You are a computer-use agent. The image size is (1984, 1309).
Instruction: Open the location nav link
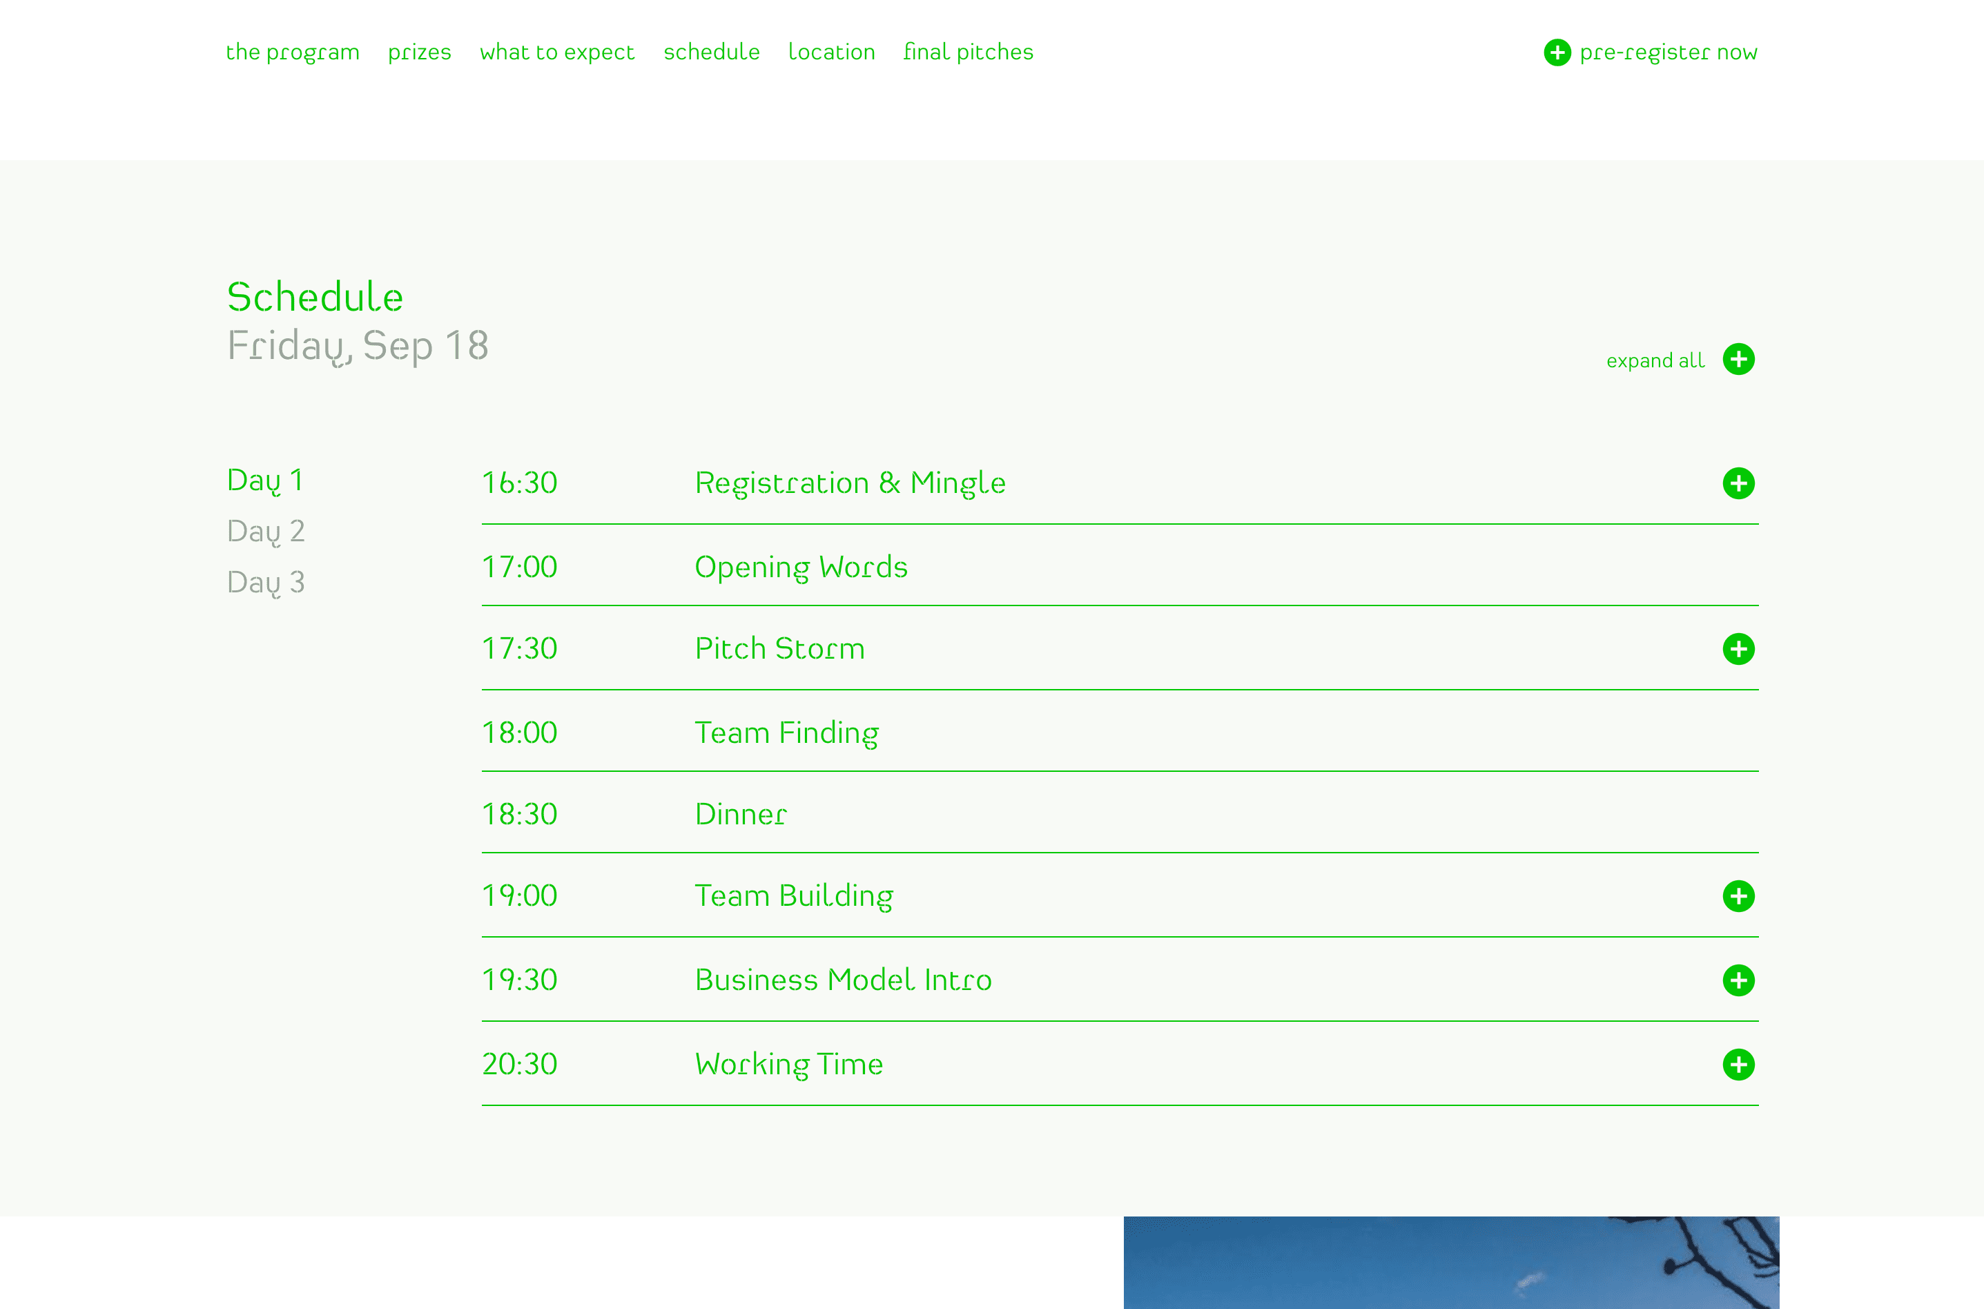pyautogui.click(x=831, y=52)
